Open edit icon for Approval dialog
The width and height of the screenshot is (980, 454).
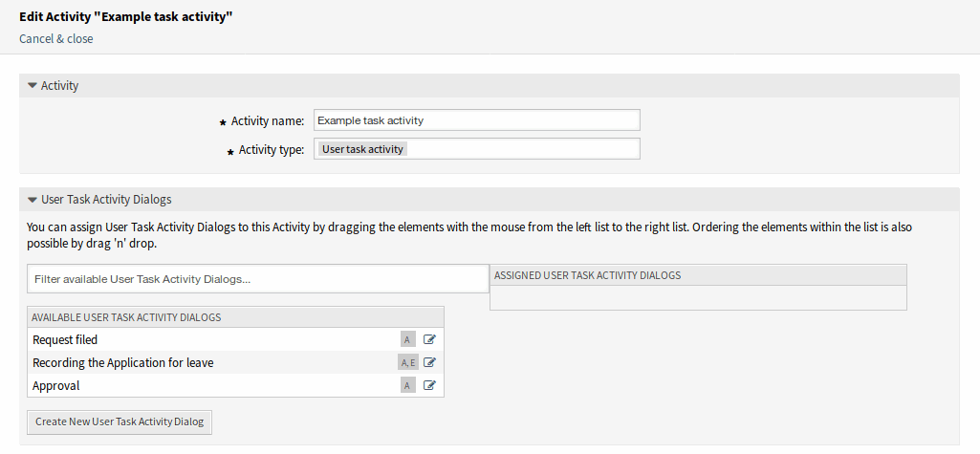(x=429, y=385)
